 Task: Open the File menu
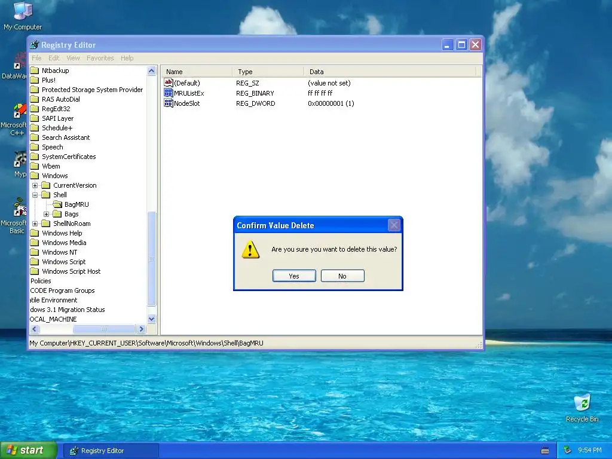[x=36, y=58]
